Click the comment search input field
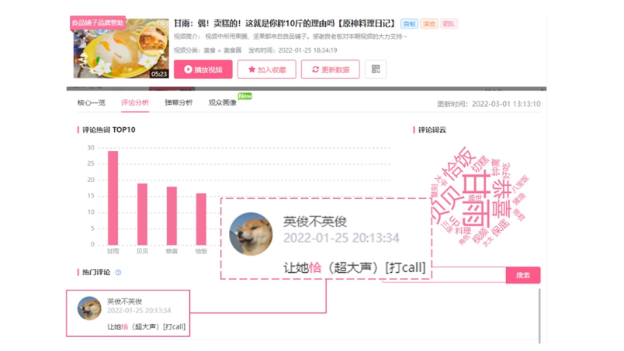The height and width of the screenshot is (351, 624). point(469,274)
